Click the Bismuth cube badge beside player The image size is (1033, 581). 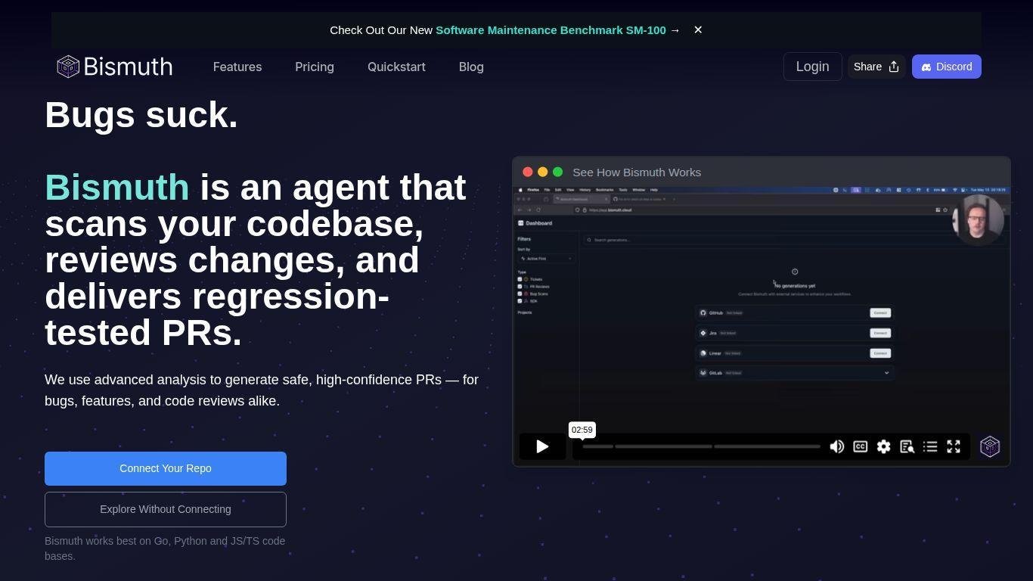click(990, 446)
